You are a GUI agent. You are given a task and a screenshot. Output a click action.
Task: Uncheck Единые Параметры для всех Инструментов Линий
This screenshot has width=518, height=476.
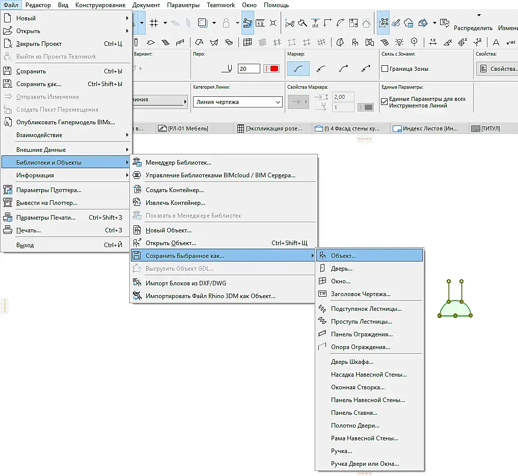coord(384,102)
